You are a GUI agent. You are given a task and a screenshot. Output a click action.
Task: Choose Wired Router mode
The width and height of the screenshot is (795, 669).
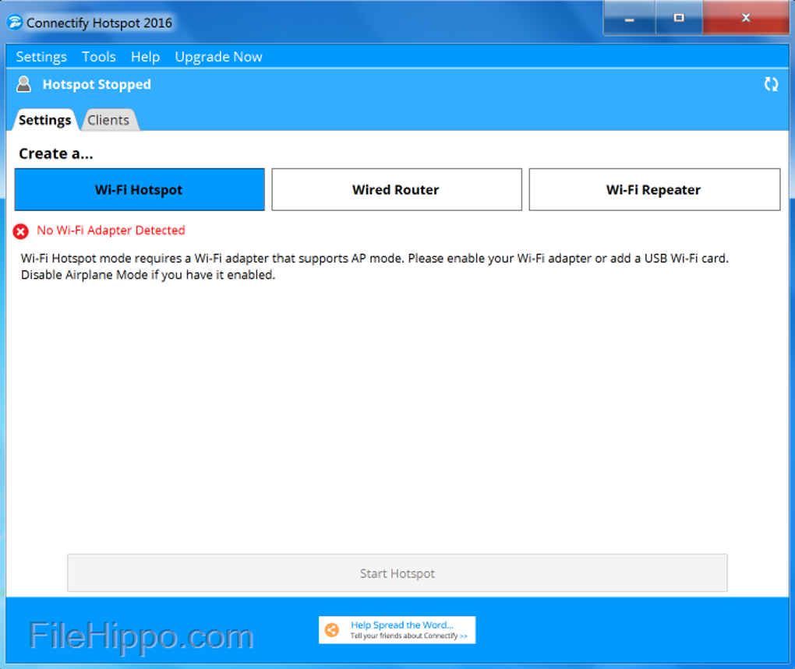[x=396, y=190]
